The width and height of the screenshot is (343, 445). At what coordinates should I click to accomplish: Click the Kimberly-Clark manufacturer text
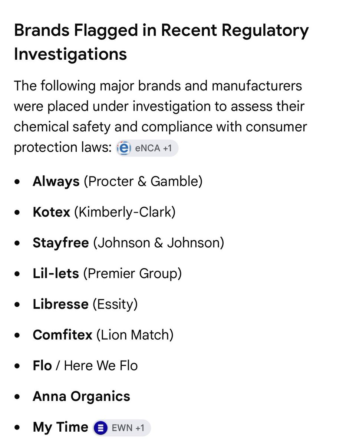pos(125,212)
